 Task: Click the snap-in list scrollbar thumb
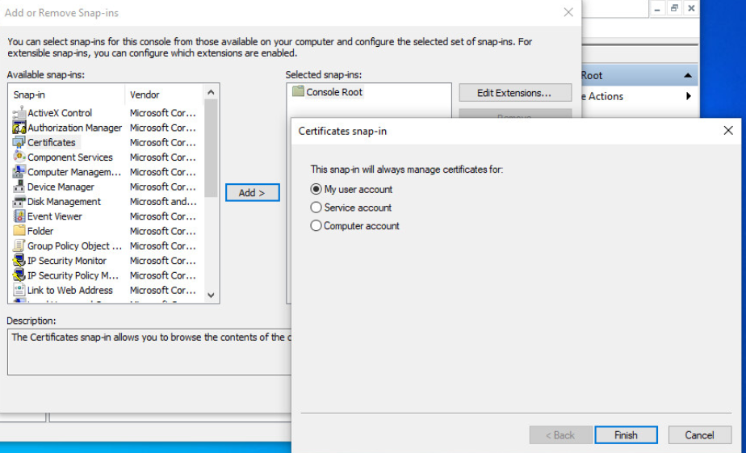212,148
